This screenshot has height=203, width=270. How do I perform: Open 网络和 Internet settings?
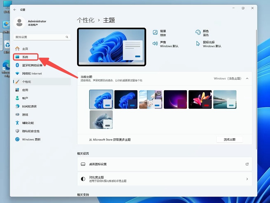(32, 74)
